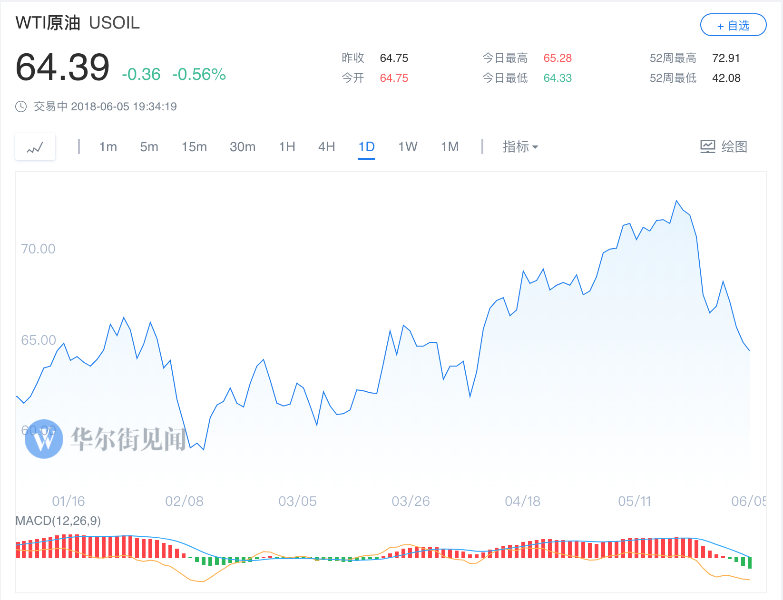Click the 64.39 current price
783x600 pixels.
(62, 68)
